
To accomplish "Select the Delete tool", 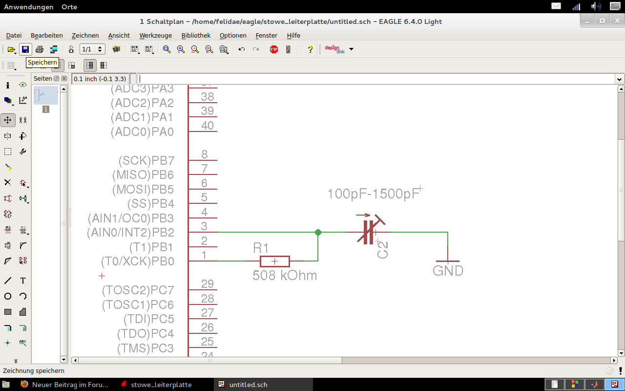I will click(x=8, y=183).
